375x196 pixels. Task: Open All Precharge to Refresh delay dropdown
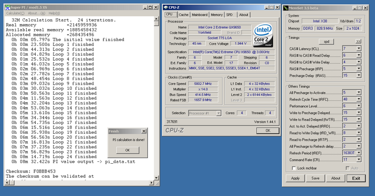point(359,146)
